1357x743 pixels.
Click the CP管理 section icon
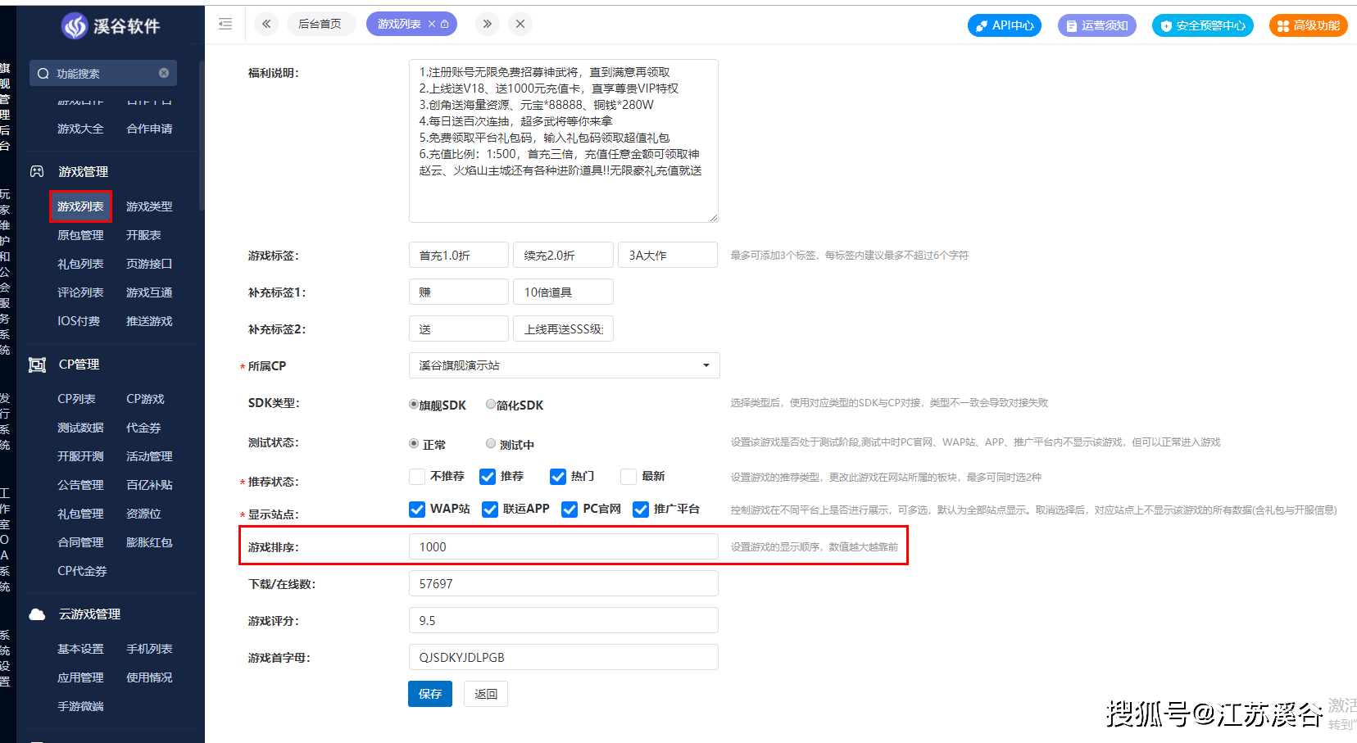coord(37,365)
